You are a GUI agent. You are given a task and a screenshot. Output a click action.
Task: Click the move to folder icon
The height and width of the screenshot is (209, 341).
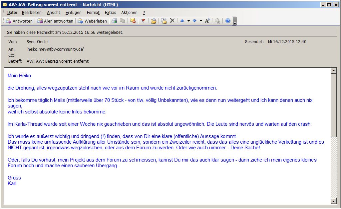point(153,21)
